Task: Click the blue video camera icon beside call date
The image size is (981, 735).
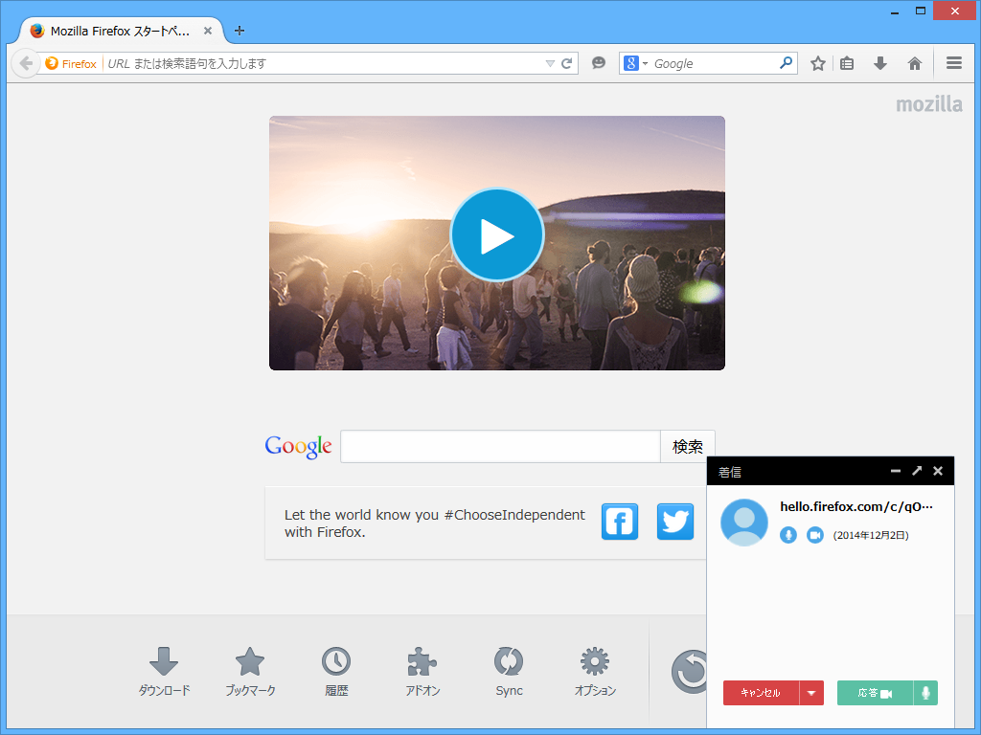Action: pos(815,535)
